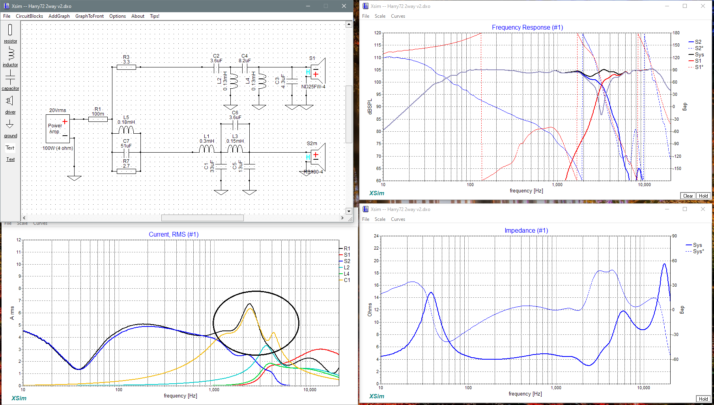The width and height of the screenshot is (714, 405).
Task: Open Curves menu in Impedance window
Action: (398, 219)
